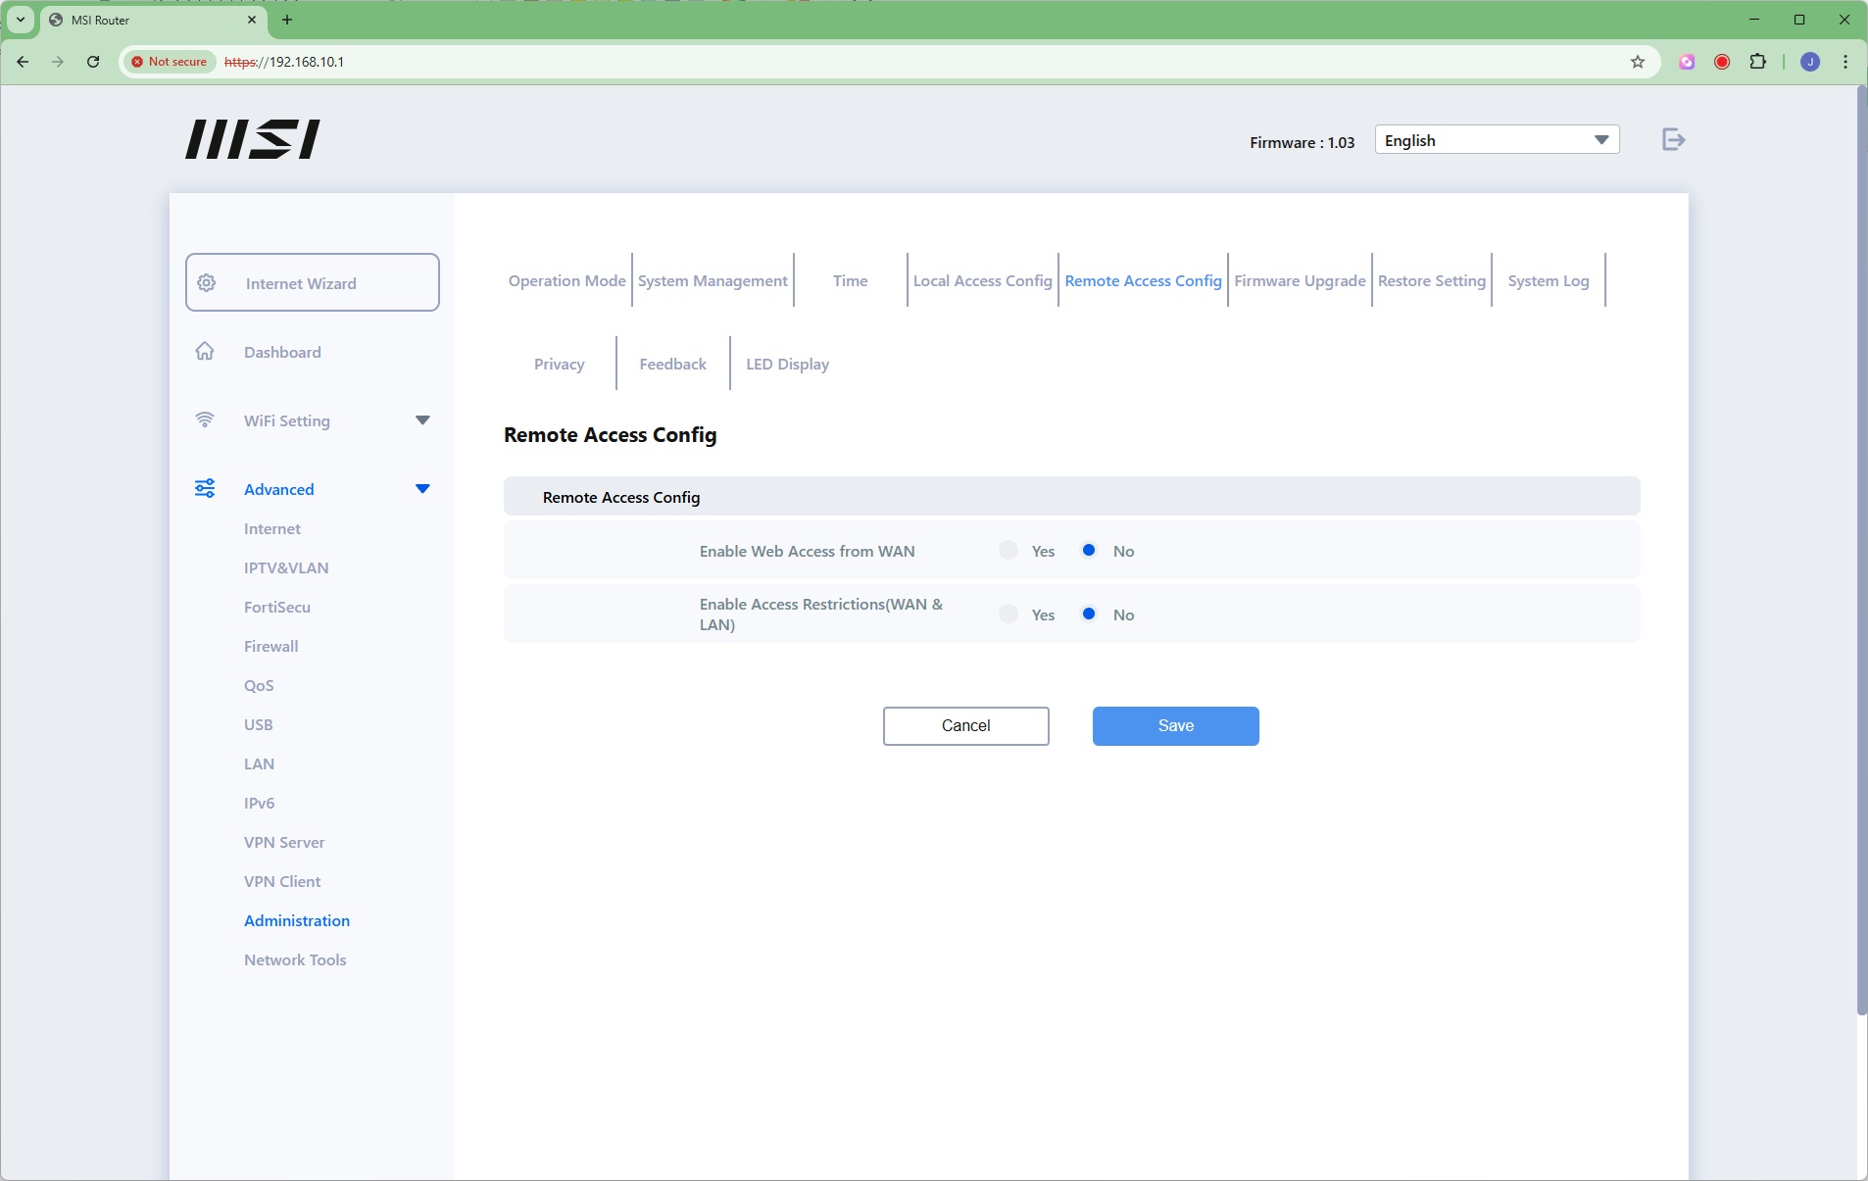Image resolution: width=1868 pixels, height=1181 pixels.
Task: Enable Web Access from WAN with Yes
Action: [1008, 551]
